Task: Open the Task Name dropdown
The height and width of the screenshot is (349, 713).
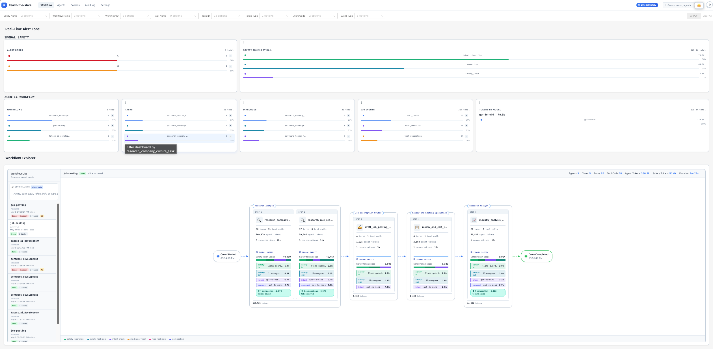Action: pyautogui.click(x=183, y=16)
